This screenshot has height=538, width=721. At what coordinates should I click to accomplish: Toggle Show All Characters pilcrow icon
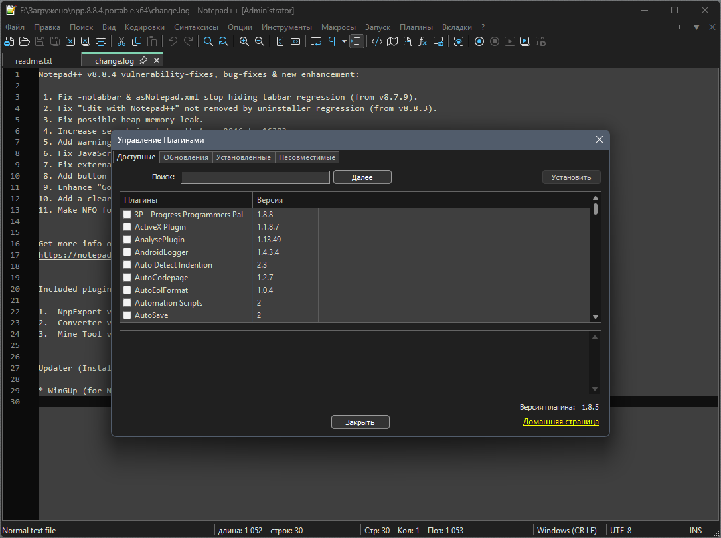tap(331, 41)
